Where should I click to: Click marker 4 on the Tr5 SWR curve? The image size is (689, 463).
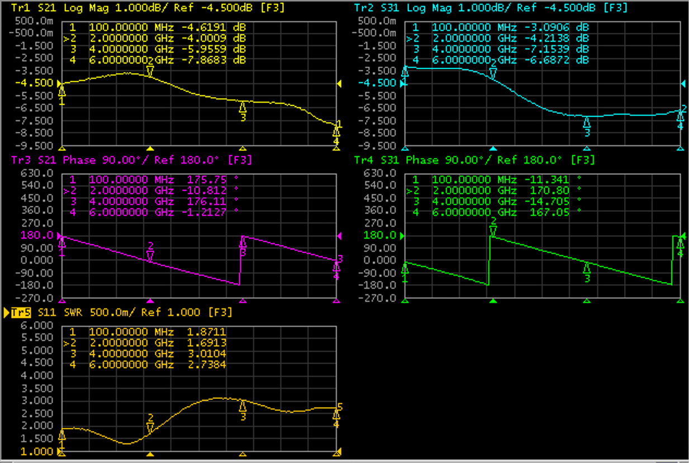pos(336,417)
